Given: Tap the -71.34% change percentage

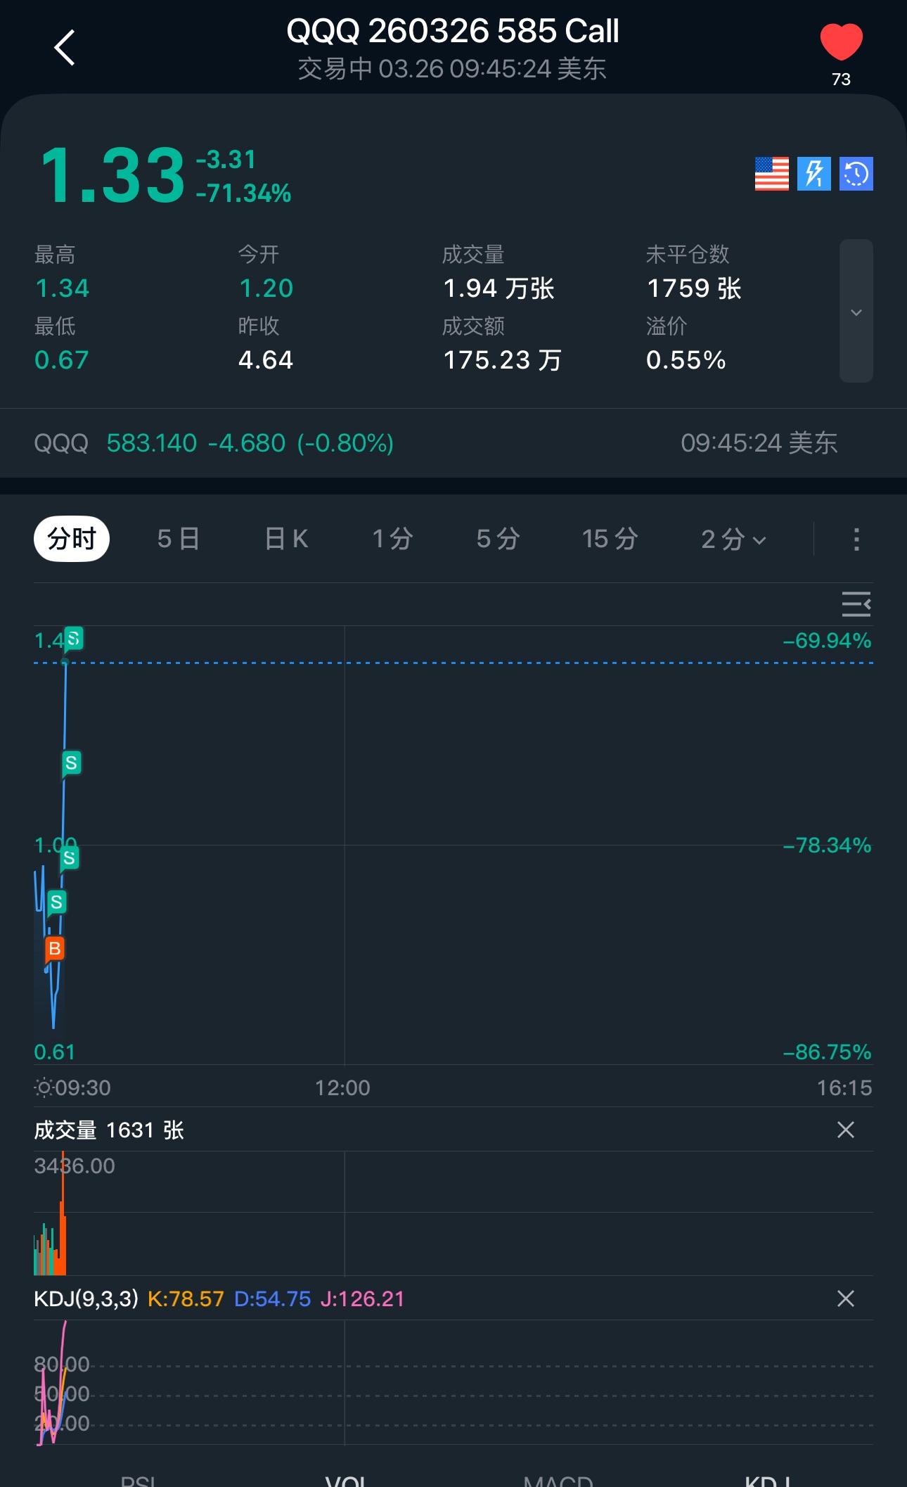Looking at the screenshot, I should pos(243,193).
